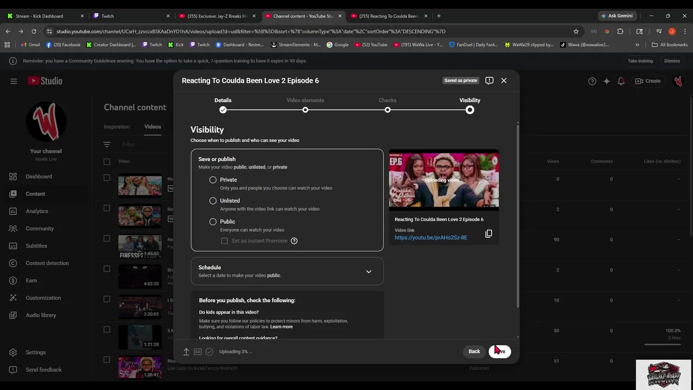The width and height of the screenshot is (693, 390).
Task: Switch to the Videos tab
Action: click(153, 127)
